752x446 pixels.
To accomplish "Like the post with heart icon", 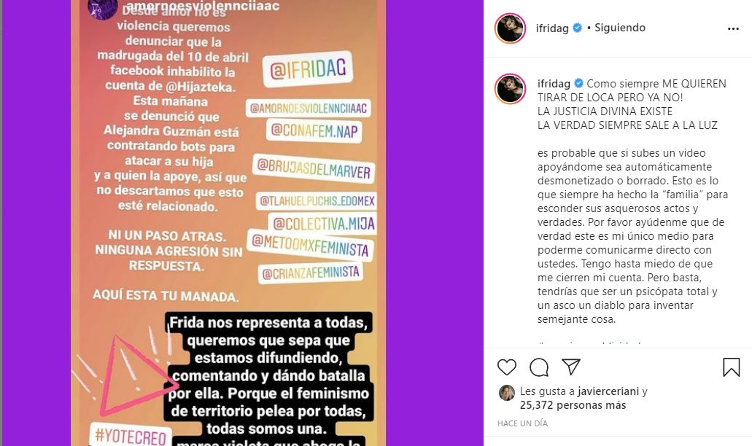I will point(506,367).
